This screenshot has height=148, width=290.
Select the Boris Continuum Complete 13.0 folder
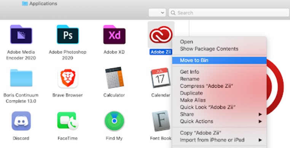point(21,78)
